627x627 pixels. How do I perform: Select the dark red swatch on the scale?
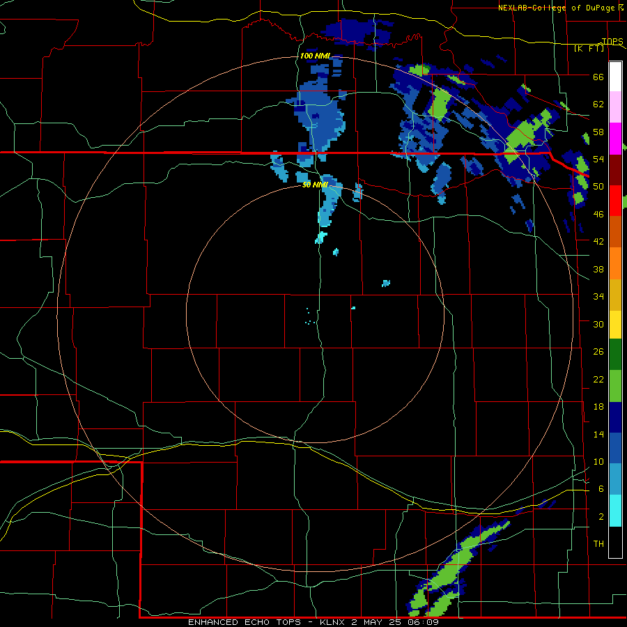pos(615,169)
